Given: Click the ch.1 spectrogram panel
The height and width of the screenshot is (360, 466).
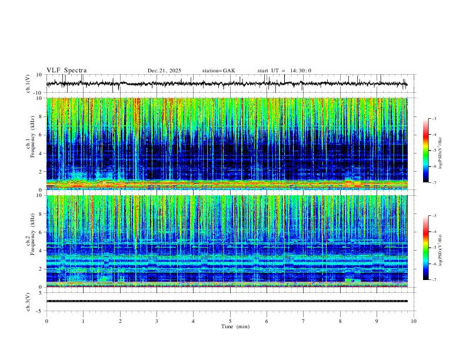Looking at the screenshot, I should [x=227, y=144].
